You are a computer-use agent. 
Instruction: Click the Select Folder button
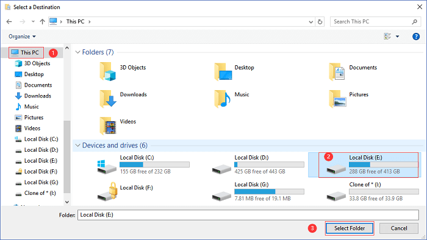point(350,228)
